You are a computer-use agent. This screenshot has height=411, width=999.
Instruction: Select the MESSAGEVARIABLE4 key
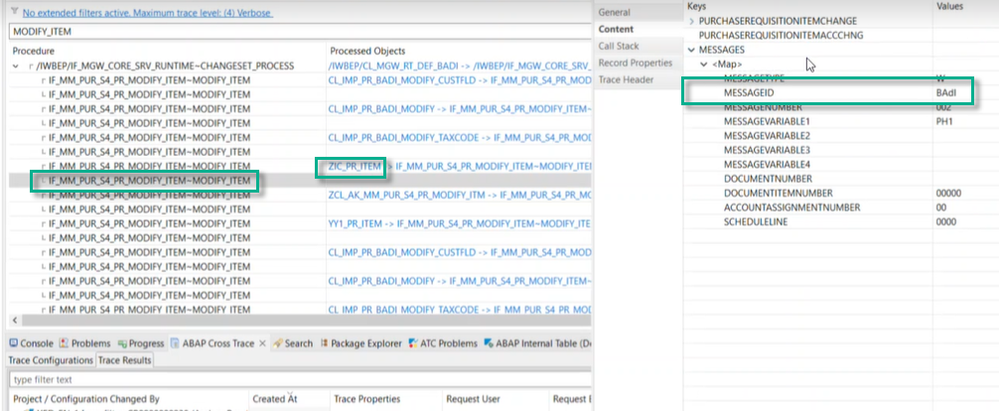click(767, 165)
